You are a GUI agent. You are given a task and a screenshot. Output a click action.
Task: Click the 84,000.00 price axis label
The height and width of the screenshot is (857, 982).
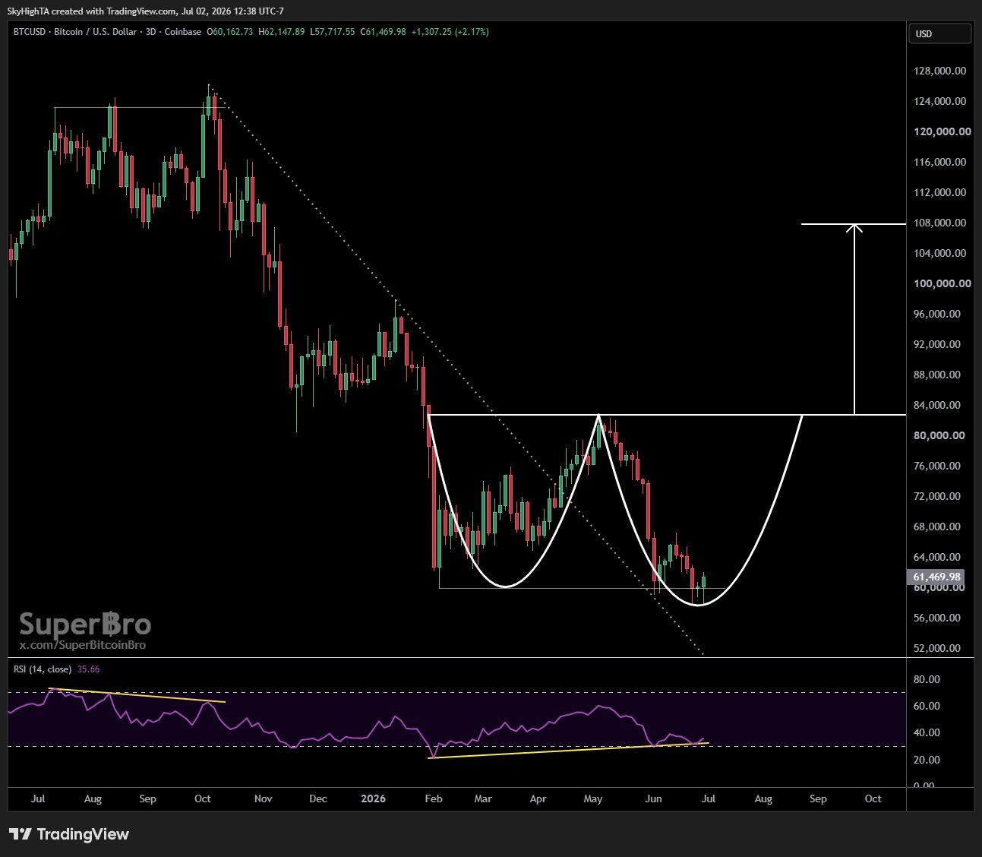click(x=937, y=405)
